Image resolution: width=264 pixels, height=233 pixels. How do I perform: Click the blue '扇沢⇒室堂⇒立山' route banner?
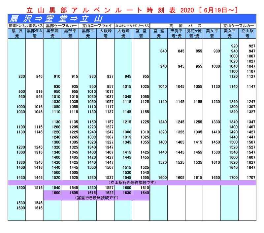pos(132,18)
